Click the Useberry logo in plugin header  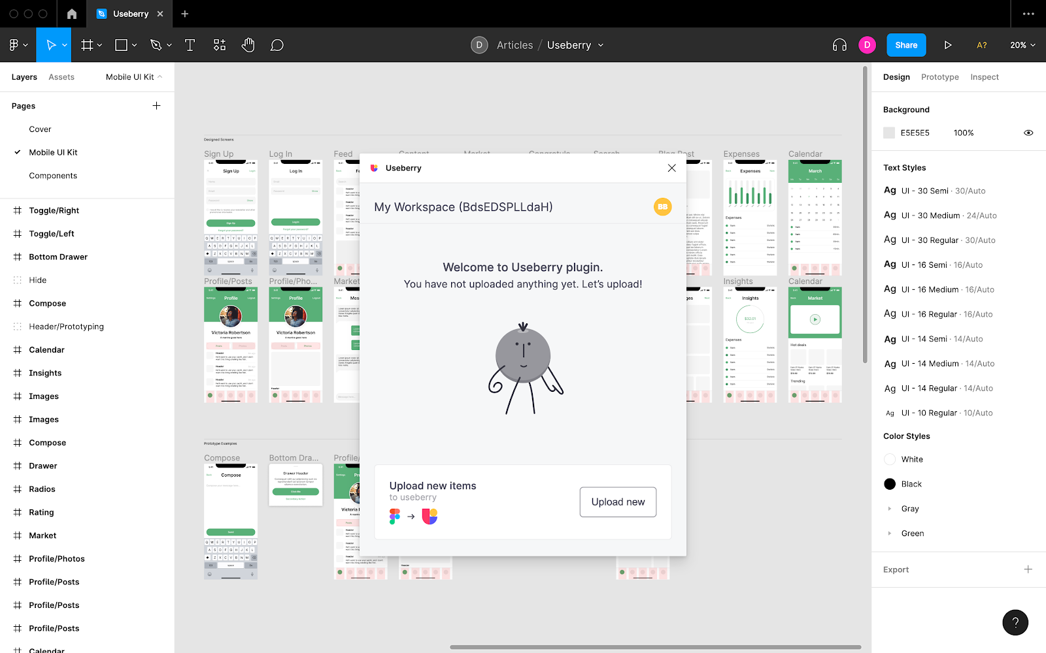click(375, 168)
